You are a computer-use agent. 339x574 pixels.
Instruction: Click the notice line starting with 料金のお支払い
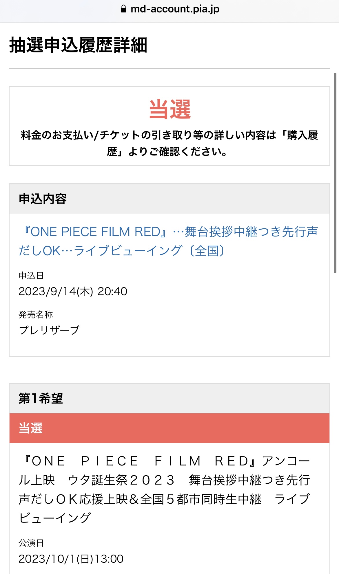coord(169,135)
